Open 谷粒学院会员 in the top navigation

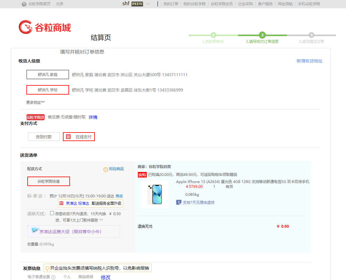222,4
